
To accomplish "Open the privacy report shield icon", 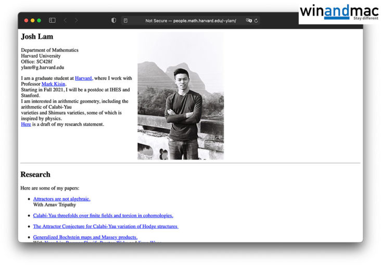I will tap(114, 20).
